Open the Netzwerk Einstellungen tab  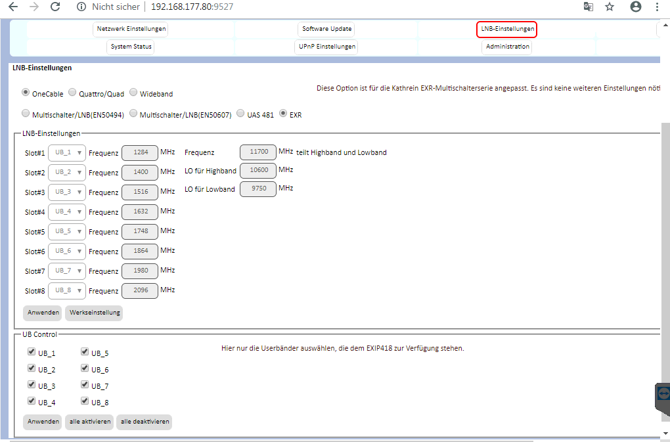pyautogui.click(x=131, y=29)
